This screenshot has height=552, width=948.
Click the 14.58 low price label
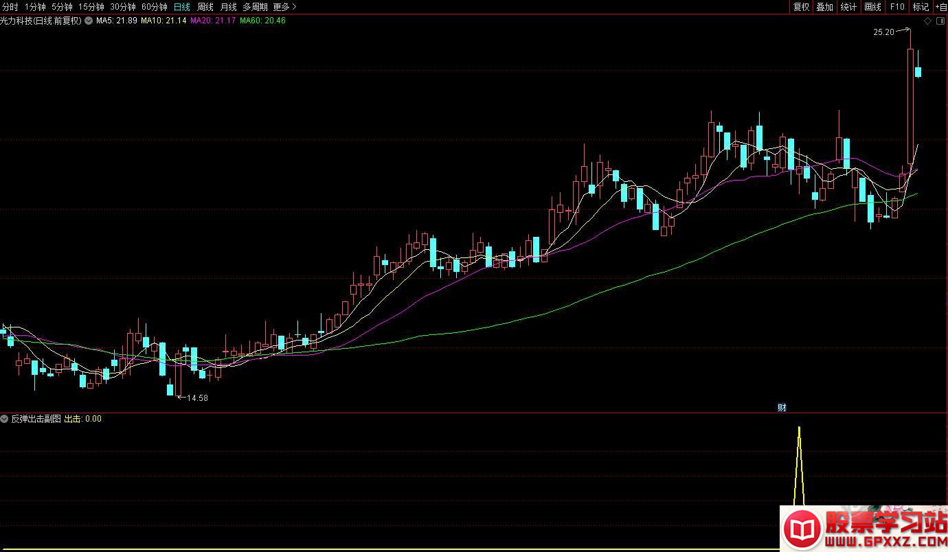tap(198, 398)
